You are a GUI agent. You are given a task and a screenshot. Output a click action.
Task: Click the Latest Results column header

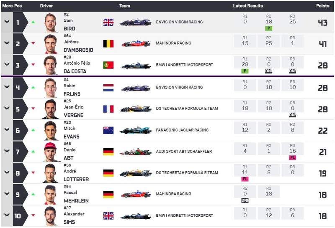248,6
